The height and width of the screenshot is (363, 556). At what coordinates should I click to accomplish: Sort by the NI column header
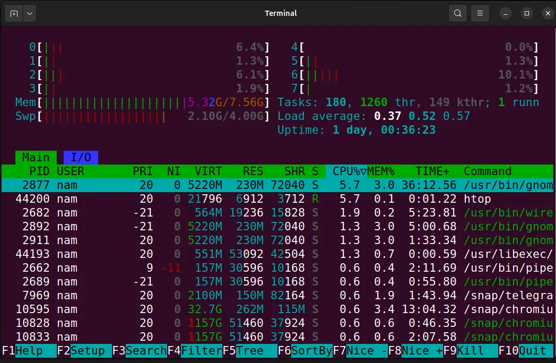tap(173, 171)
